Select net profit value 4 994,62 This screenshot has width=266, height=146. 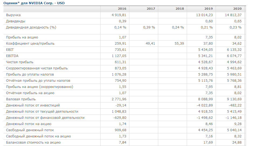234,62
